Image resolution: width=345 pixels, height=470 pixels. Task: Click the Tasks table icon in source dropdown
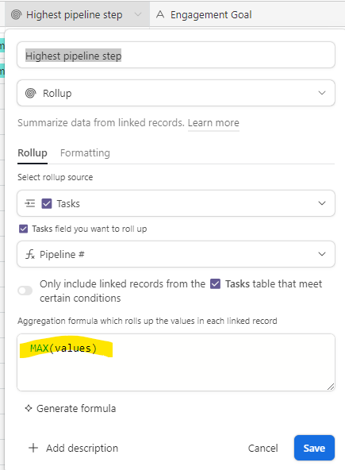tap(47, 203)
